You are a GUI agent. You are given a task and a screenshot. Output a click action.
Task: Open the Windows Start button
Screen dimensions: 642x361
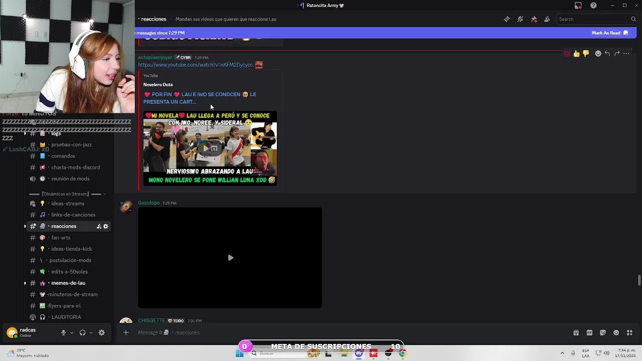240,354
